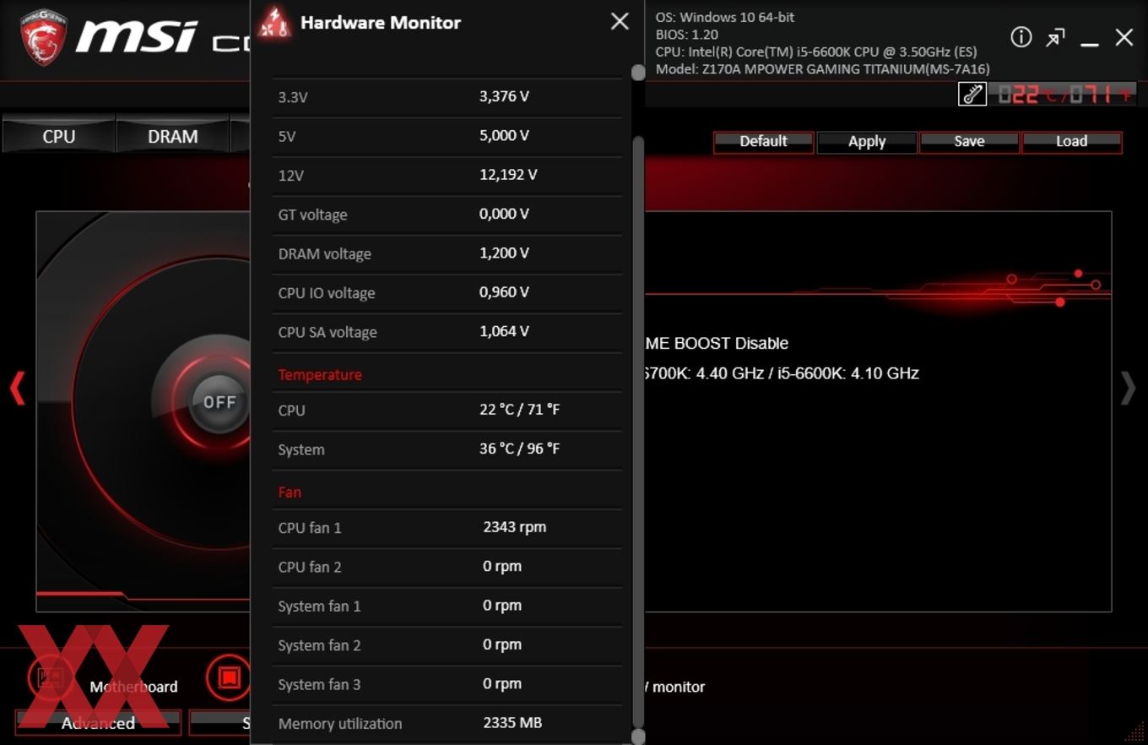The image size is (1148, 745).
Task: Select the CPU SA voltage row
Action: 447,332
